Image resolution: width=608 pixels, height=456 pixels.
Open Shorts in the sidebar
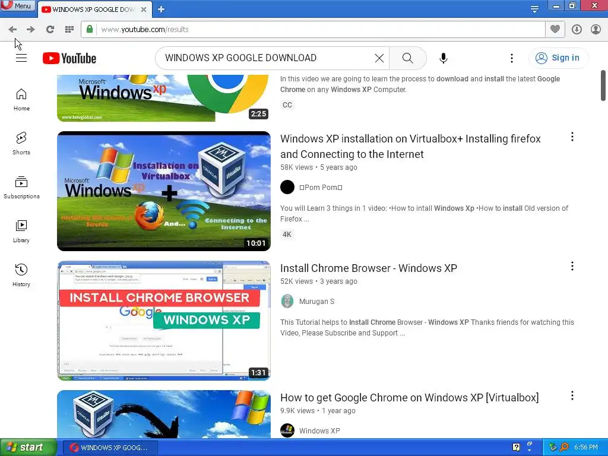point(21,144)
